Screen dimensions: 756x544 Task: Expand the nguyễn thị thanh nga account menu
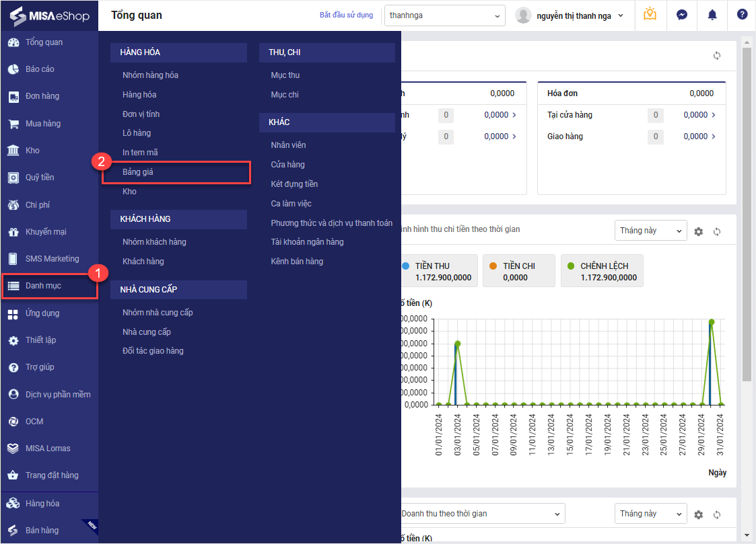click(572, 15)
